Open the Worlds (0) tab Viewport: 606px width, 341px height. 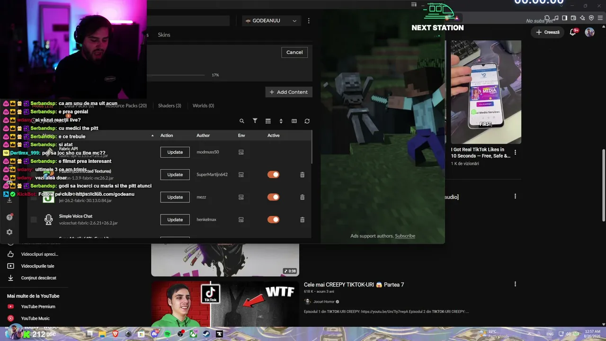[x=203, y=106]
